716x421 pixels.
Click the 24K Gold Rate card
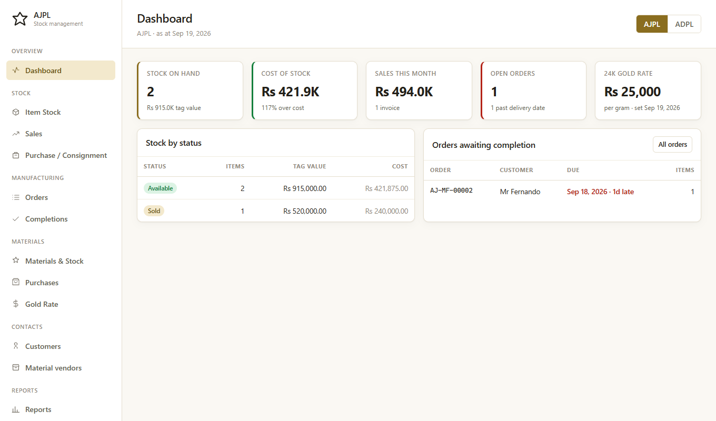648,91
